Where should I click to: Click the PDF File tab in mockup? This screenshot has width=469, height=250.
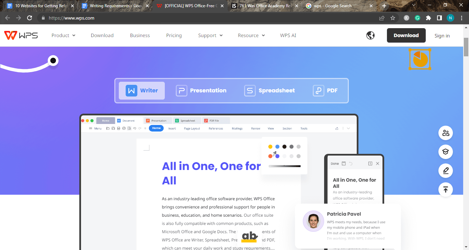pos(216,121)
